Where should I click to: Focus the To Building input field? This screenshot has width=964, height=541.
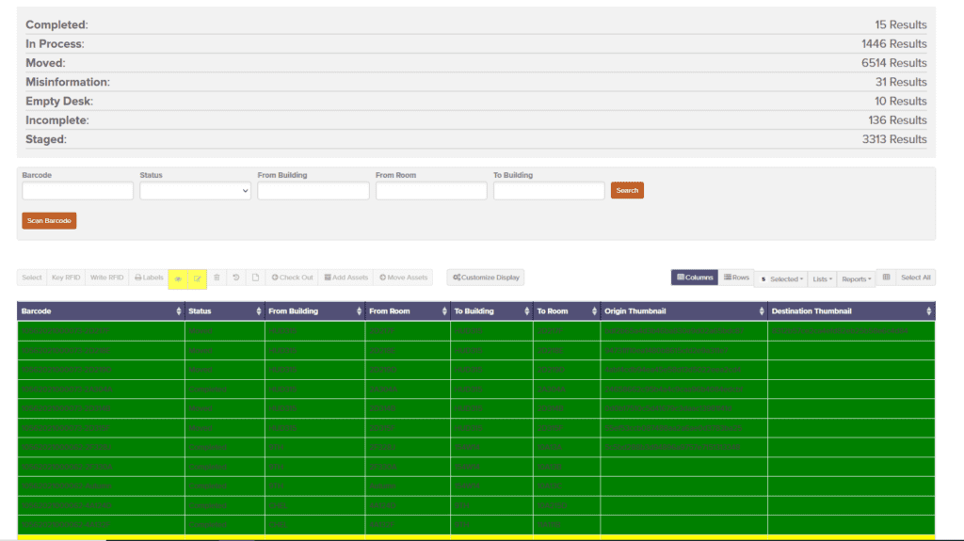pyautogui.click(x=549, y=191)
